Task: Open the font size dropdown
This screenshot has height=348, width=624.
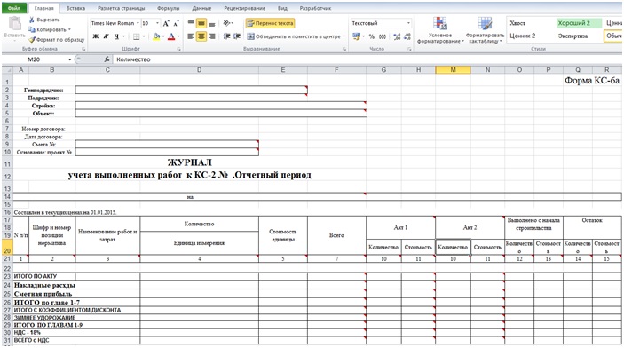Action: tap(158, 23)
